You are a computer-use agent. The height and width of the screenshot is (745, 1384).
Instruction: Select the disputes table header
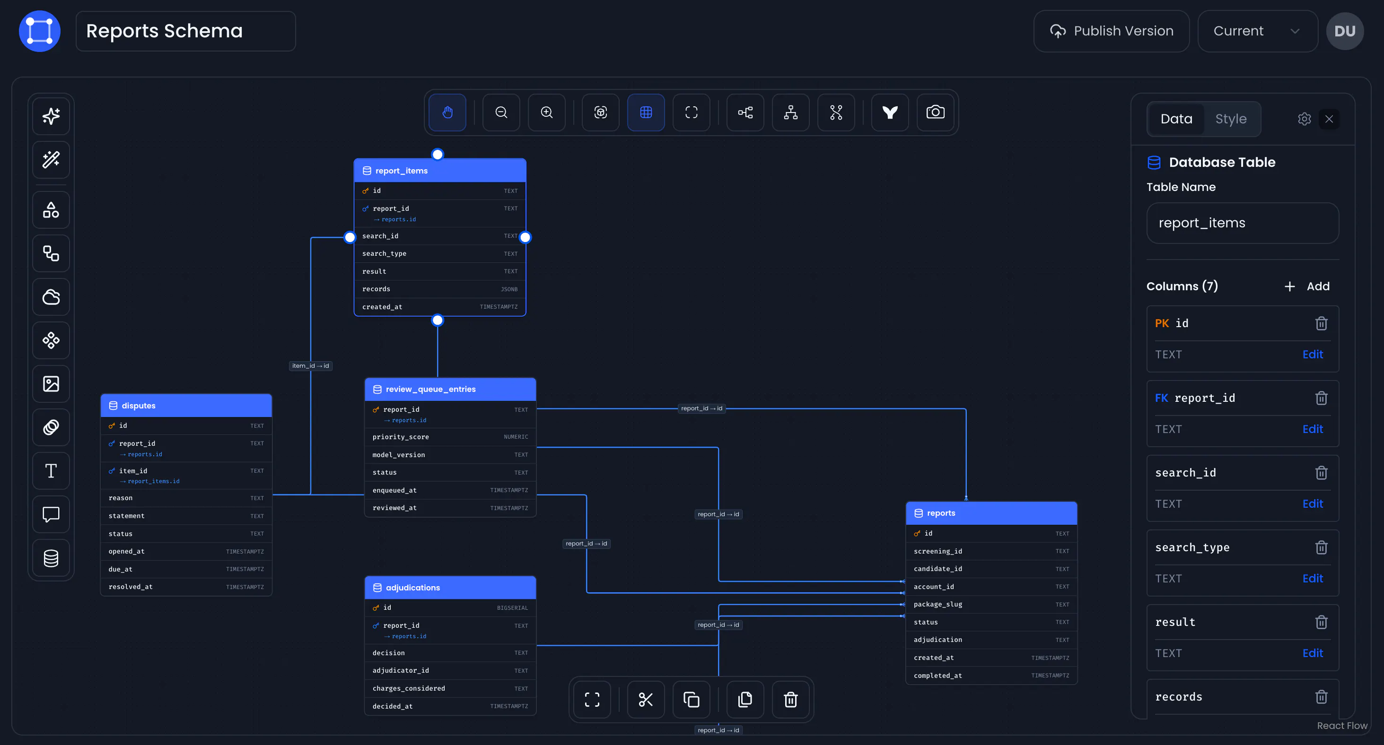click(x=186, y=406)
